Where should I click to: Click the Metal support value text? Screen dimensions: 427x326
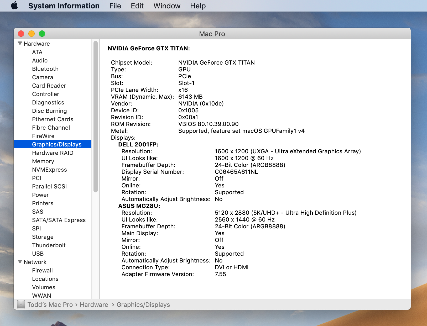coord(241,131)
